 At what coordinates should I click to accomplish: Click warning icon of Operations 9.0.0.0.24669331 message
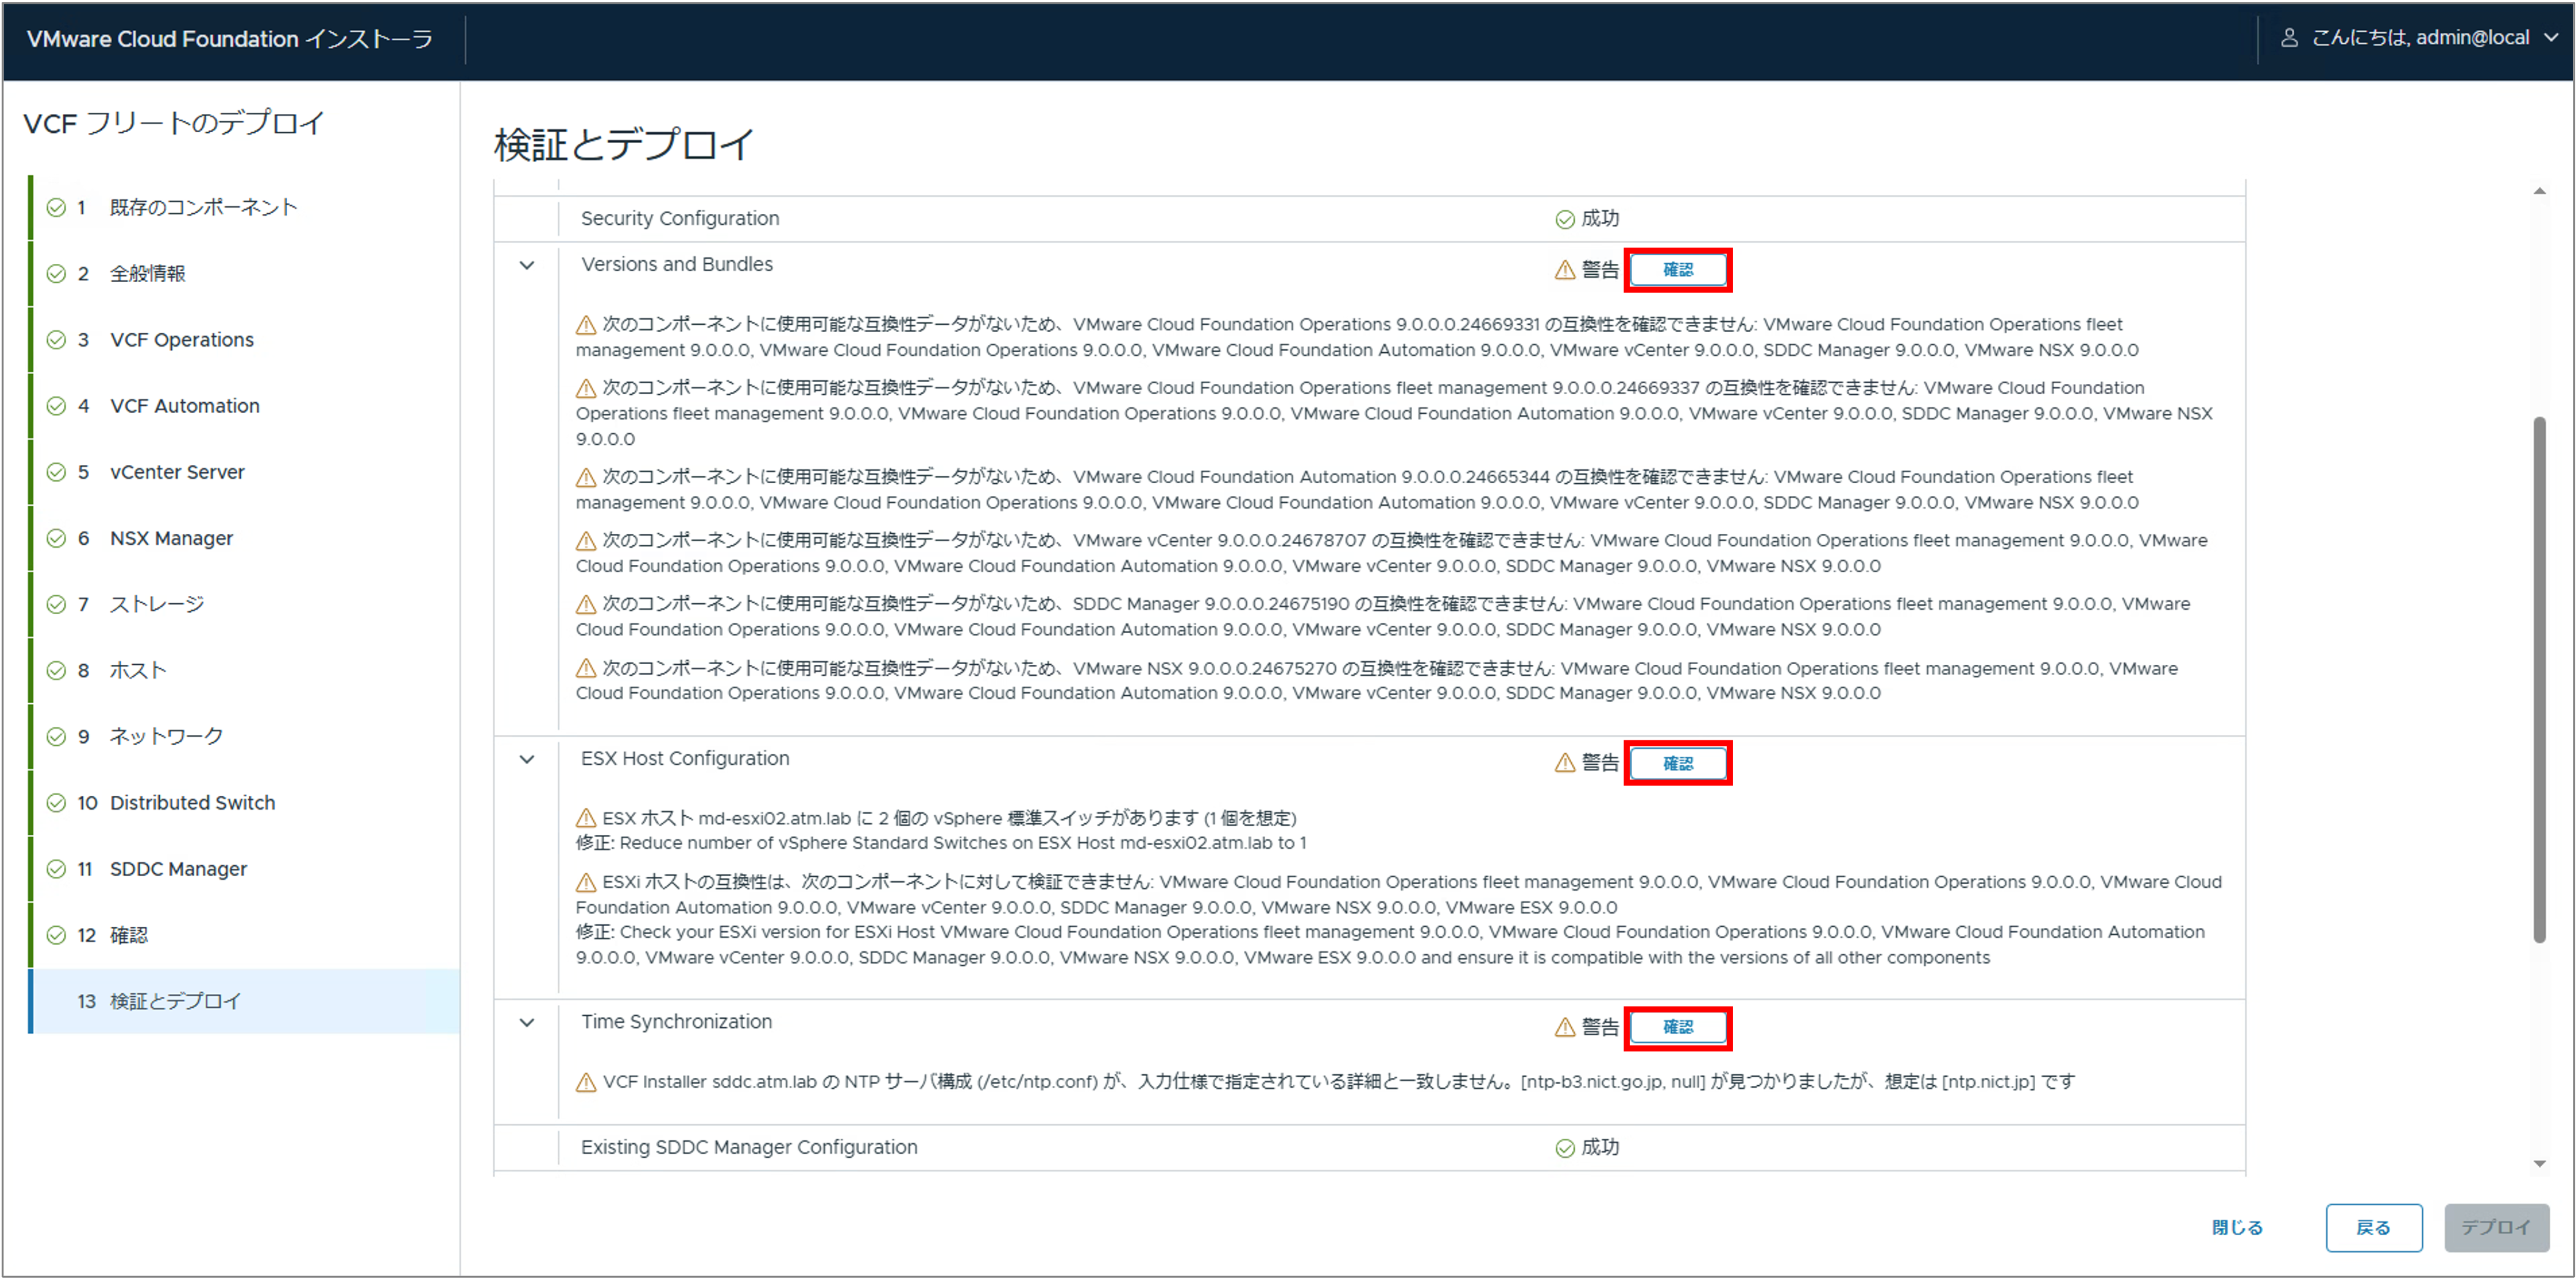(x=586, y=325)
